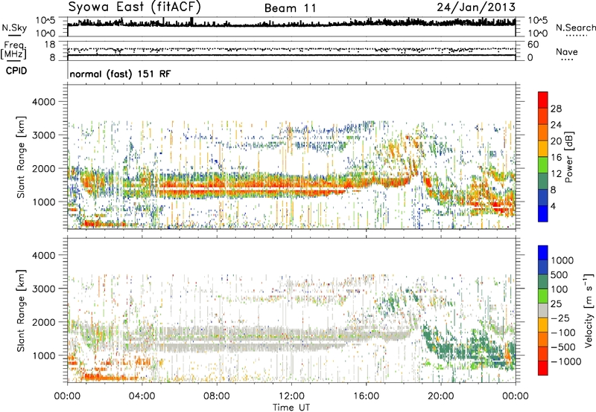The width and height of the screenshot is (596, 412).
Task: Select the 2000 tick of the velocity panel
Action: tap(43, 322)
